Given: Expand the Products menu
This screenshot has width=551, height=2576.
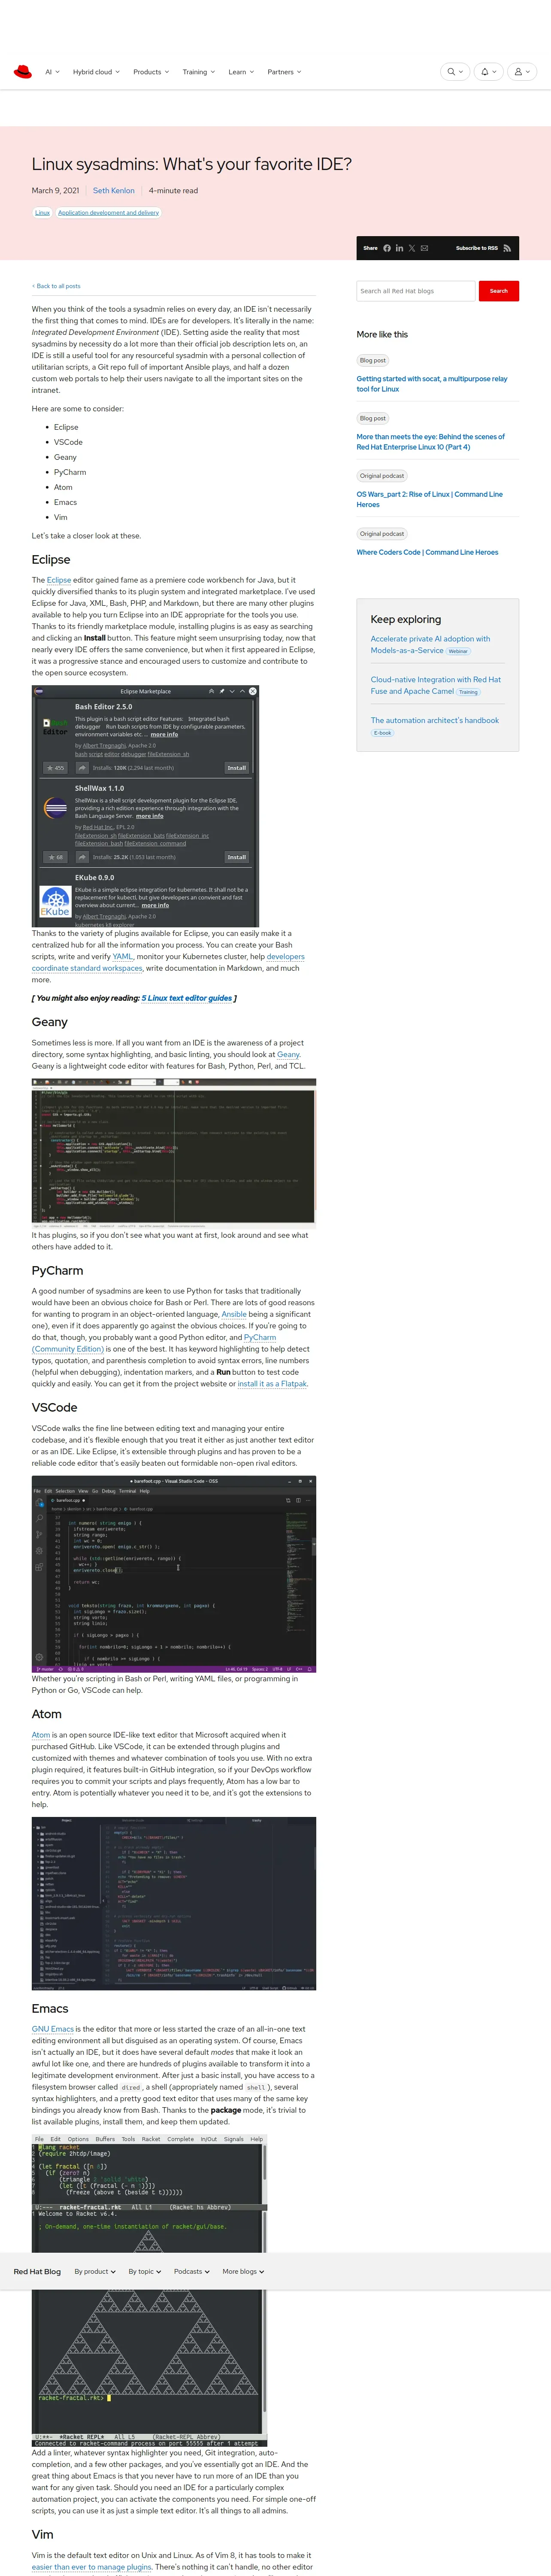Looking at the screenshot, I should click(151, 72).
